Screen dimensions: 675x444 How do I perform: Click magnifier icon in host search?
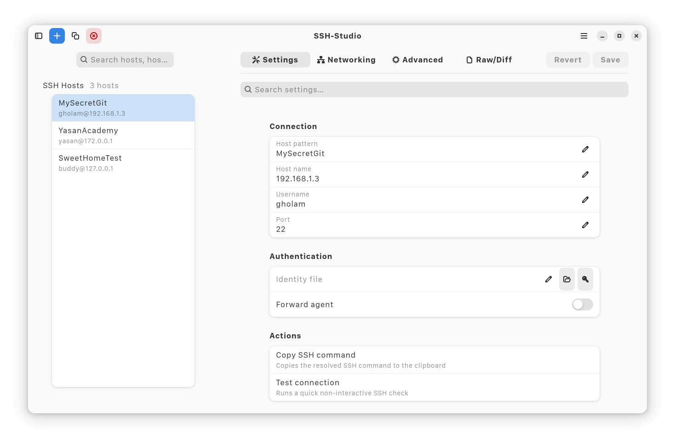[x=84, y=60]
